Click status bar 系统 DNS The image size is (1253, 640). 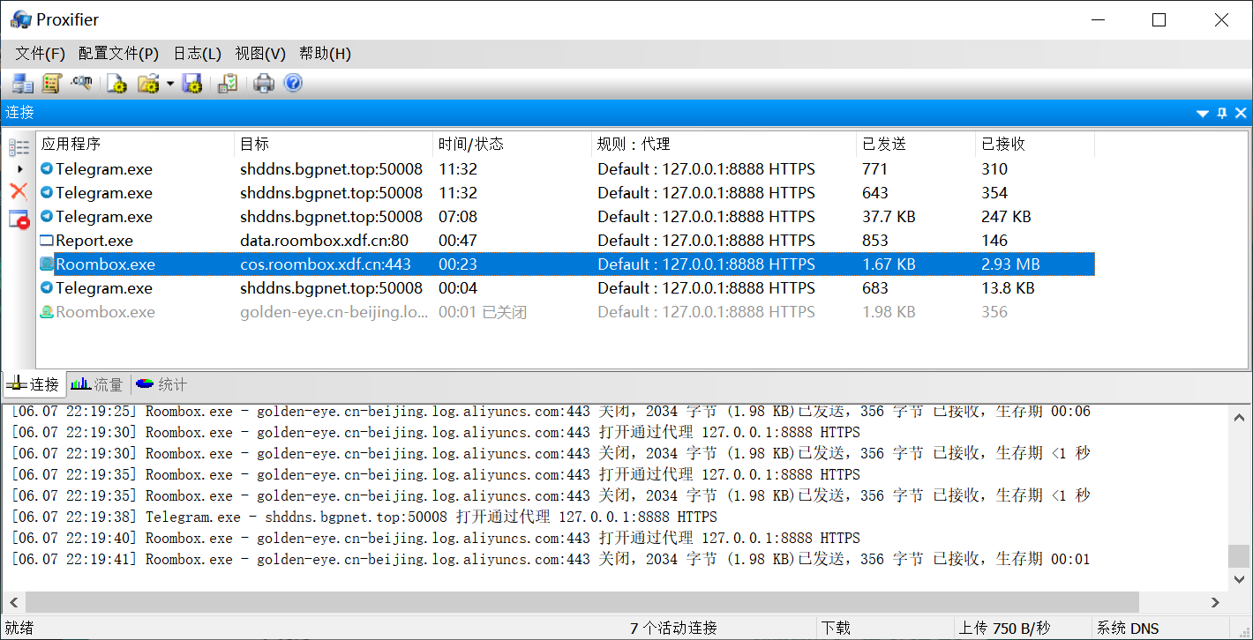point(1128,629)
